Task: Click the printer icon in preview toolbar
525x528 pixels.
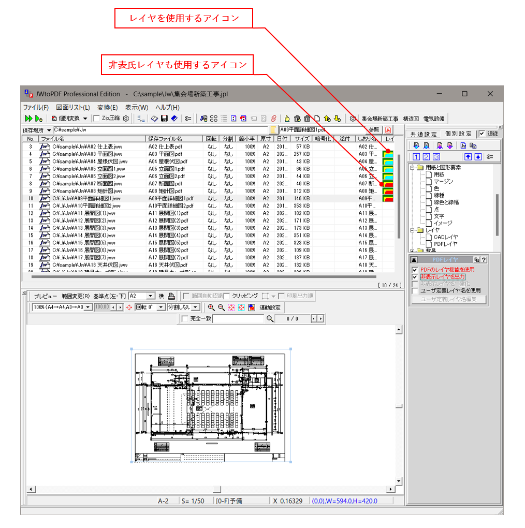Action: coord(171,296)
